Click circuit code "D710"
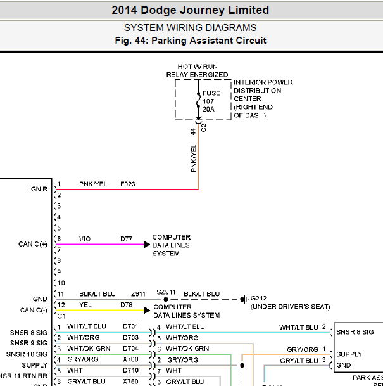Screen dimensions: 383x386 [130, 371]
